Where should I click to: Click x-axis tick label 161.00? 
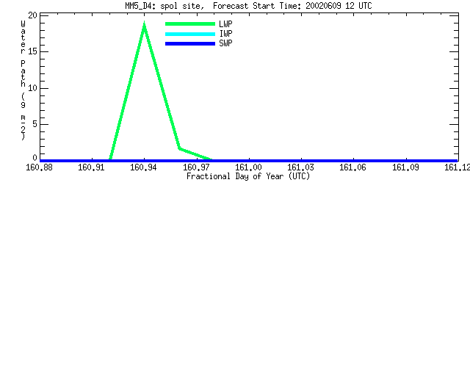[x=248, y=167]
